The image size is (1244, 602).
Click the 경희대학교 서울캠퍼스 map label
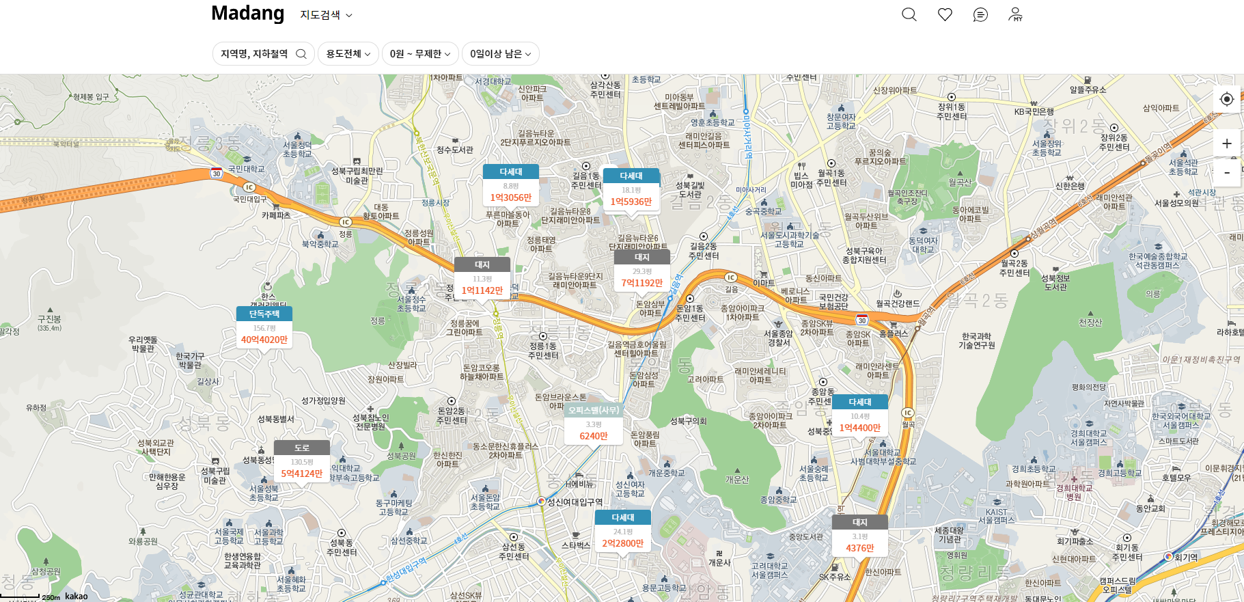coord(1088,438)
